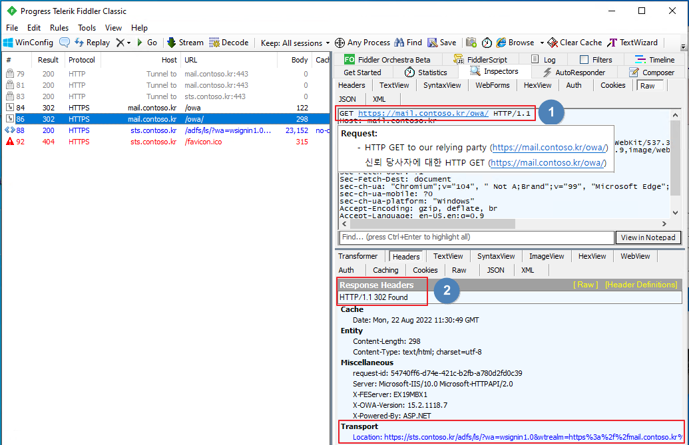The image size is (689, 445).
Task: Resume with the Go button
Action: click(x=147, y=43)
